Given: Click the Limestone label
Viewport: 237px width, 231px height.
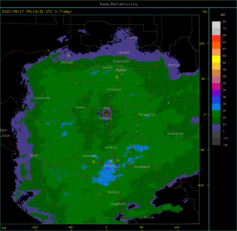Looking at the screenshot, I should (42, 98).
